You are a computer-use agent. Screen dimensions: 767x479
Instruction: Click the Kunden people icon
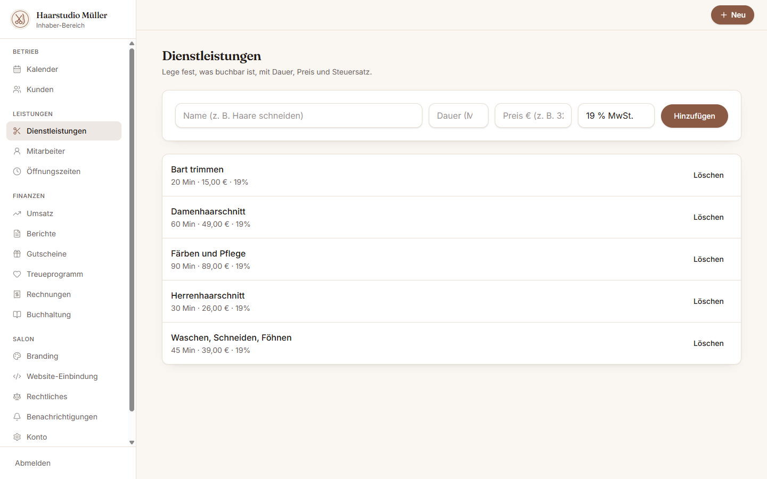pos(17,89)
